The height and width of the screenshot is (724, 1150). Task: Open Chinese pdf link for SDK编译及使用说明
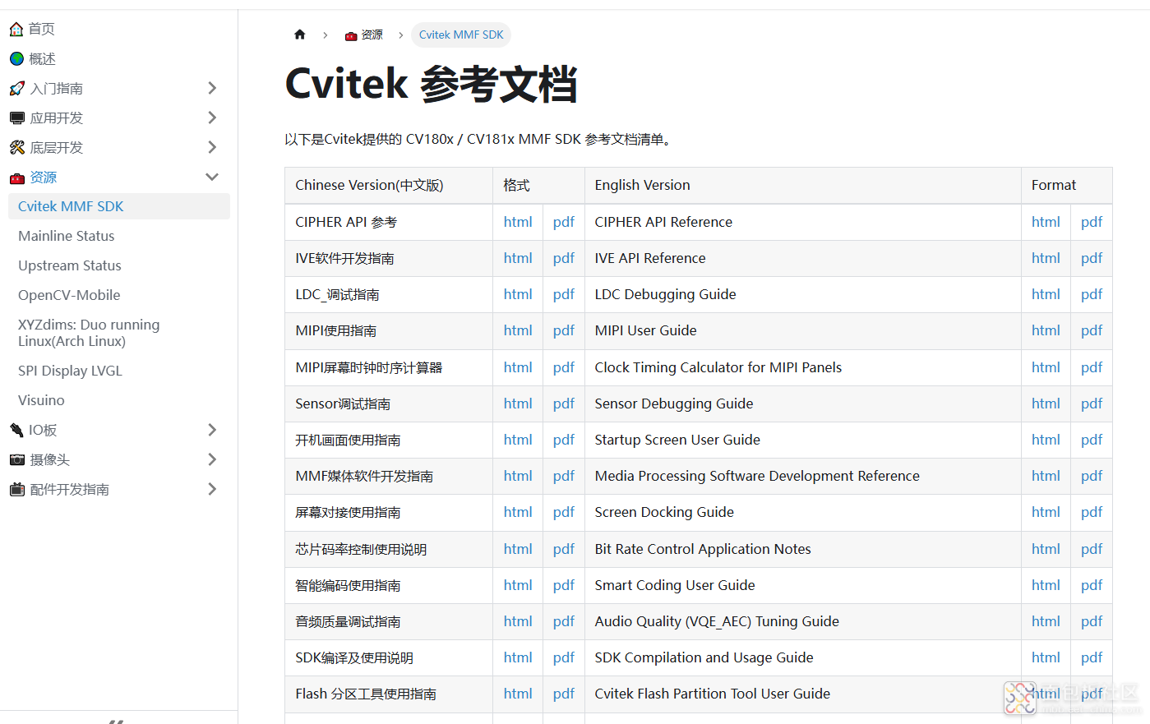(x=564, y=657)
